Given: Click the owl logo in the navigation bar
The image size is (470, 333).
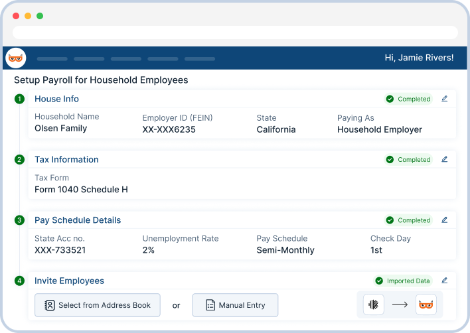Looking at the screenshot, I should pyautogui.click(x=15, y=58).
